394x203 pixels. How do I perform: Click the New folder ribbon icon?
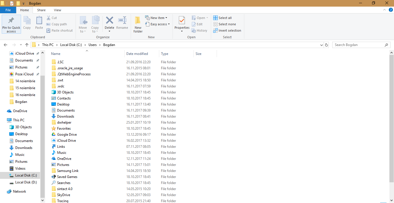[x=138, y=21]
